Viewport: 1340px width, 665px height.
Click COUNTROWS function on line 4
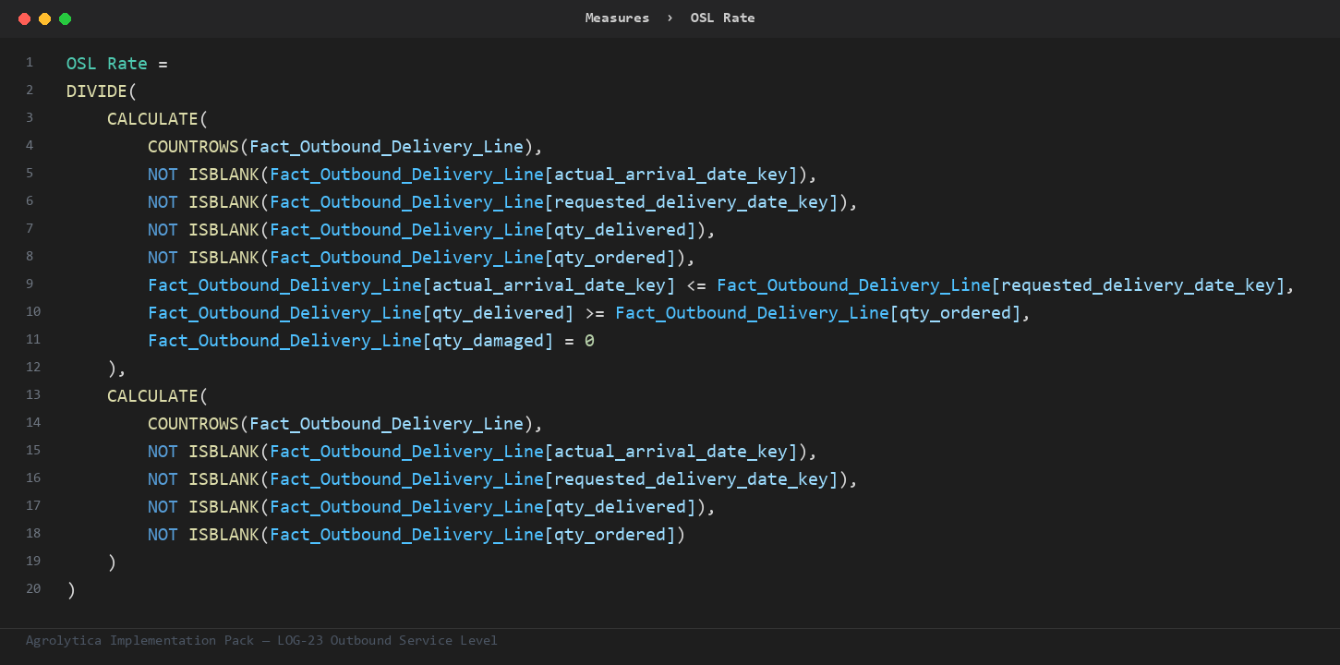(x=193, y=147)
